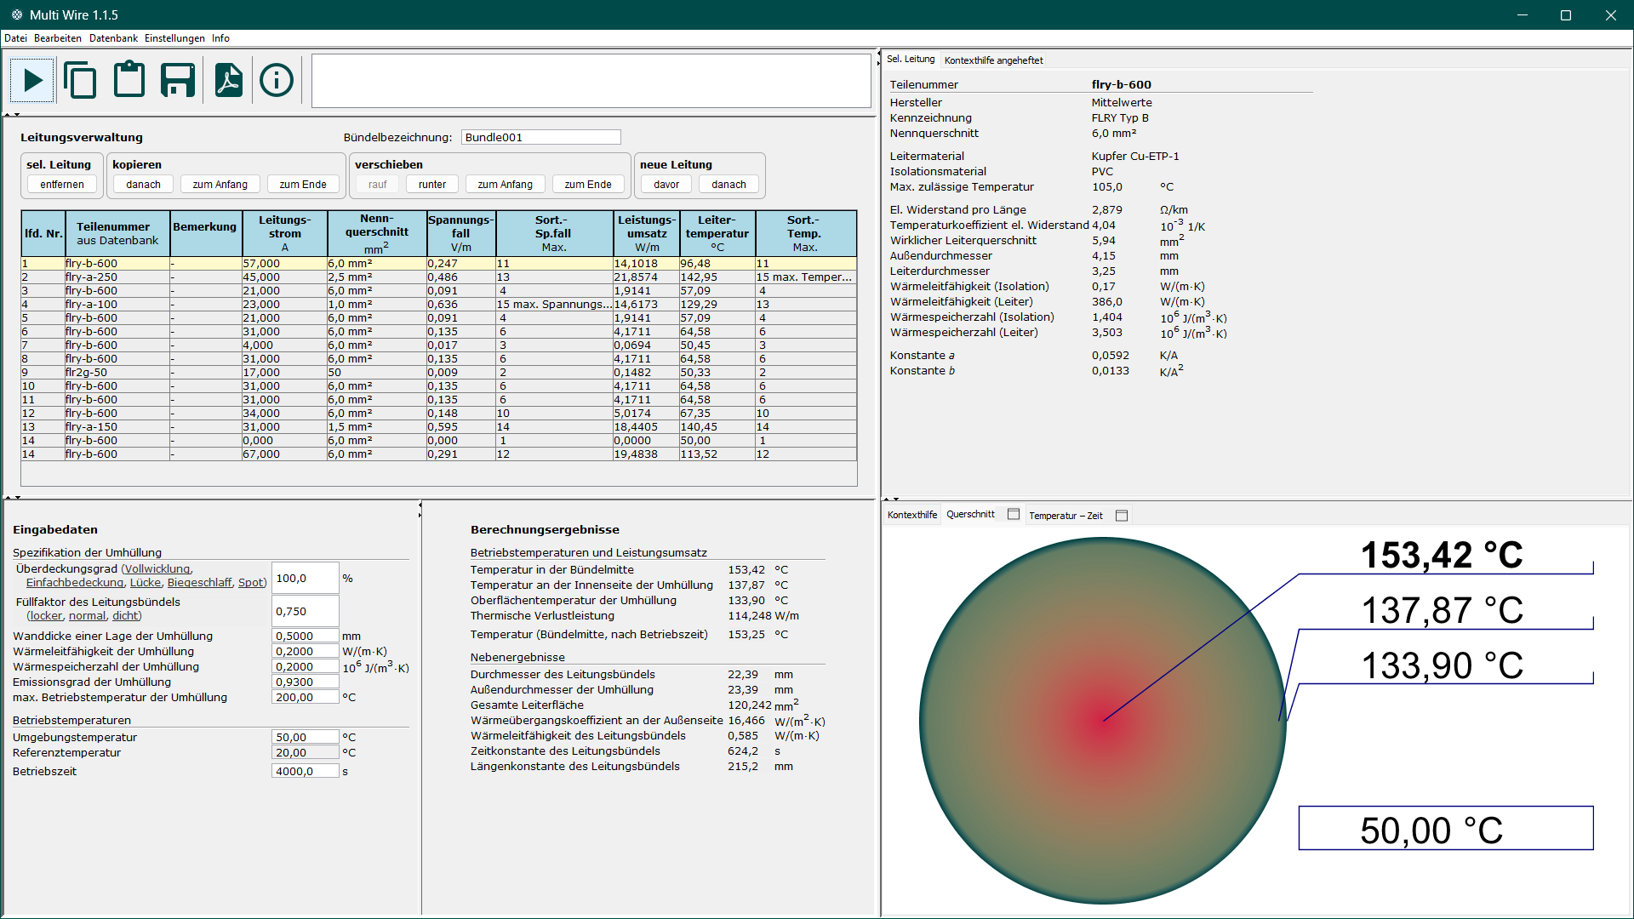The image size is (1634, 919).
Task: Click the Multi Wire app icon in title bar
Action: click(16, 14)
